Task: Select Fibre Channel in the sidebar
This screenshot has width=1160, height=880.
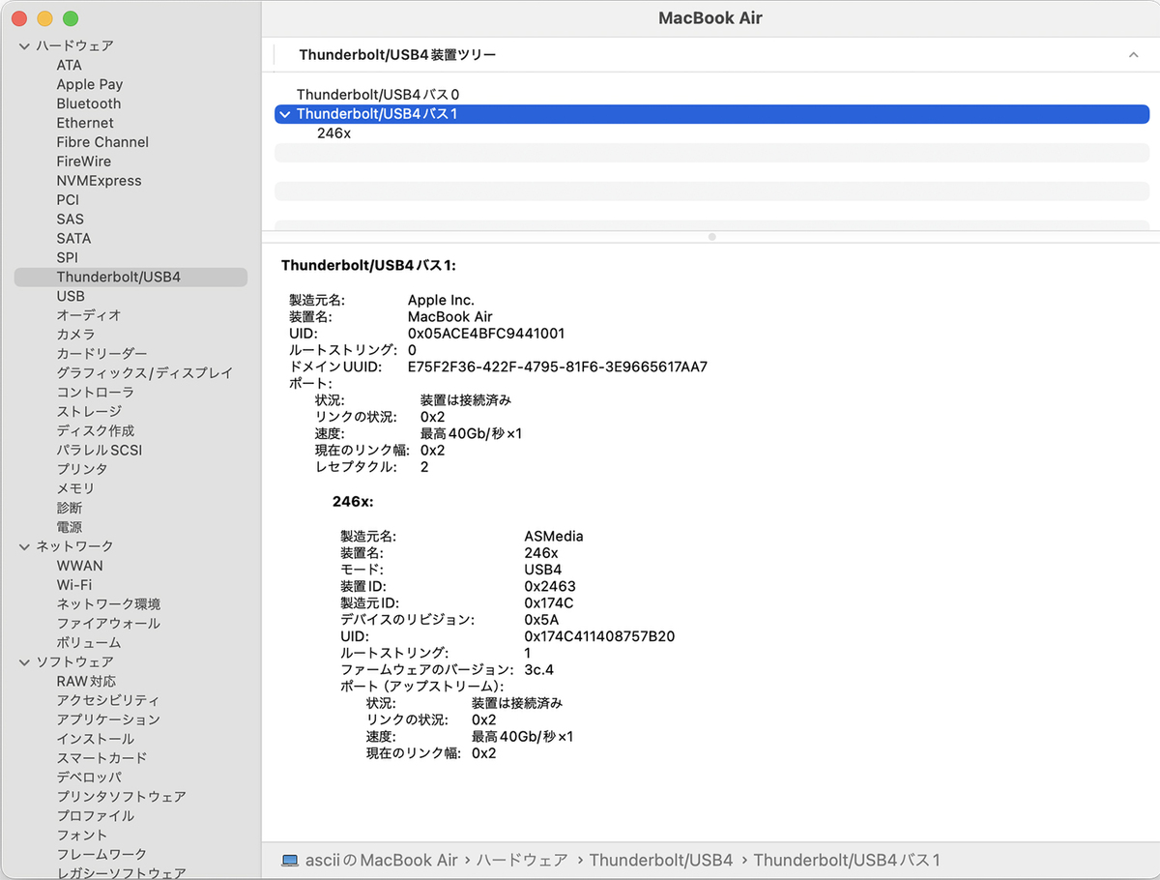Action: [x=102, y=142]
